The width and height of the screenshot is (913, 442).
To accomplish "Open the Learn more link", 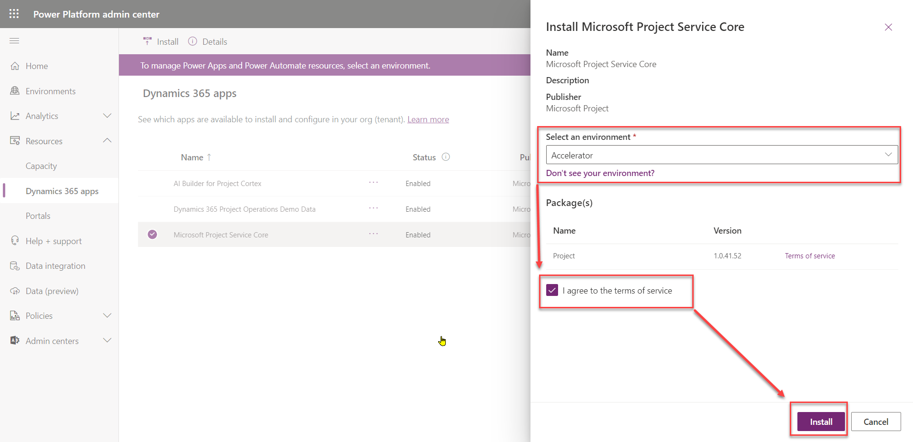I will (428, 119).
